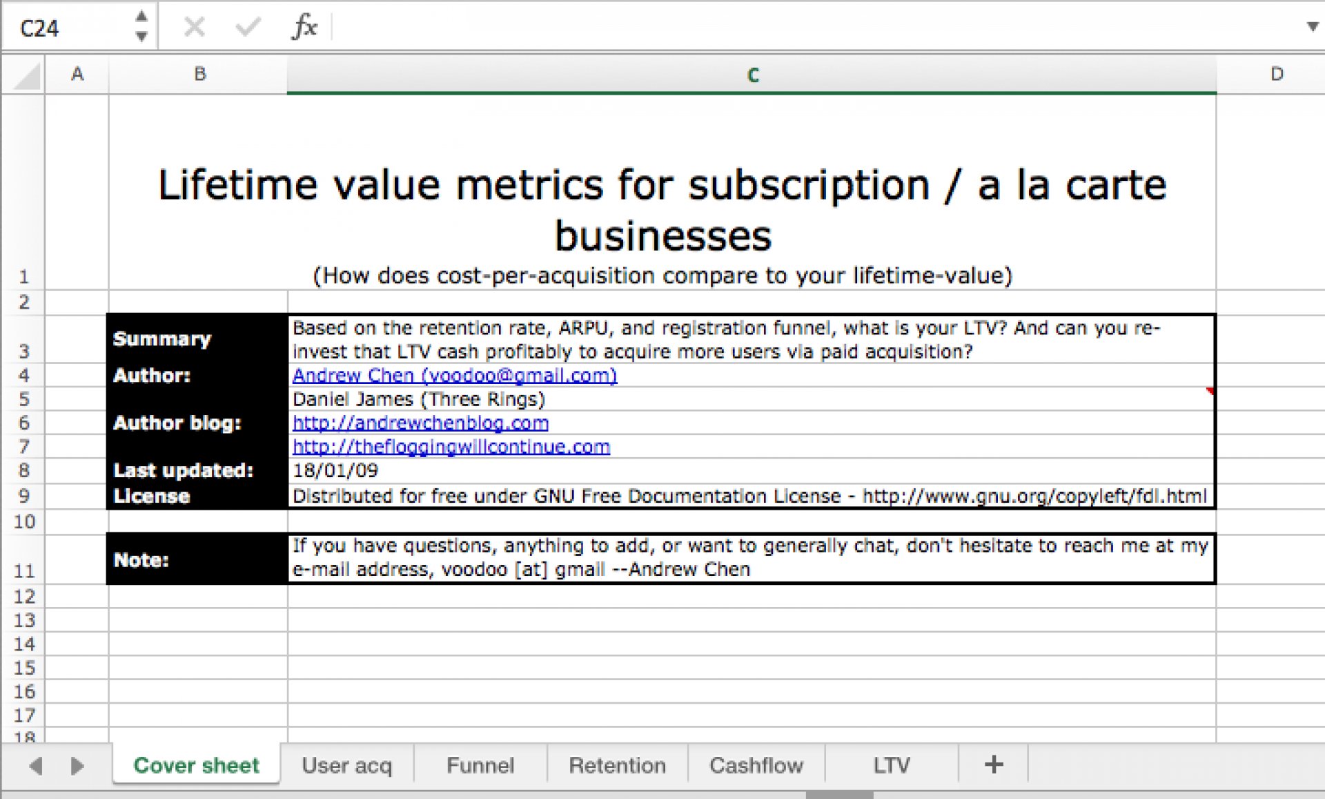Image resolution: width=1325 pixels, height=799 pixels.
Task: Select the Author blog: label cell
Action: (x=197, y=423)
